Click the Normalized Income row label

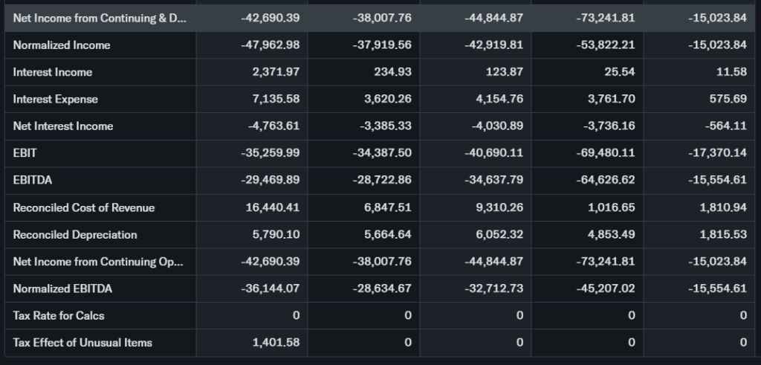coord(62,45)
